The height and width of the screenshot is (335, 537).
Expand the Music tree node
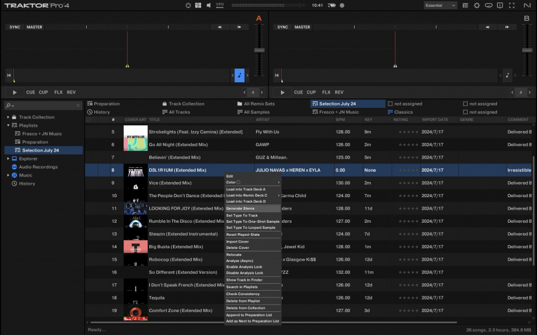(8, 175)
